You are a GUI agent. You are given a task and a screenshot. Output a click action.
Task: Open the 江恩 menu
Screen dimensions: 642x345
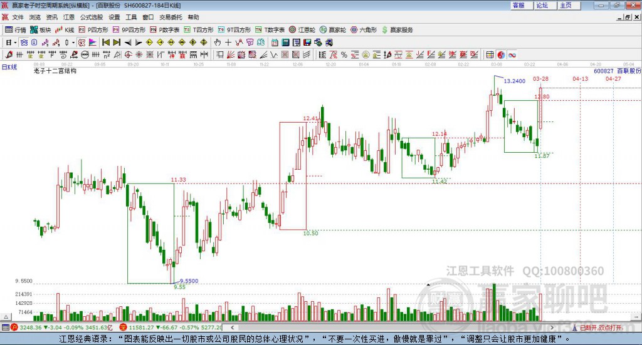point(69,17)
